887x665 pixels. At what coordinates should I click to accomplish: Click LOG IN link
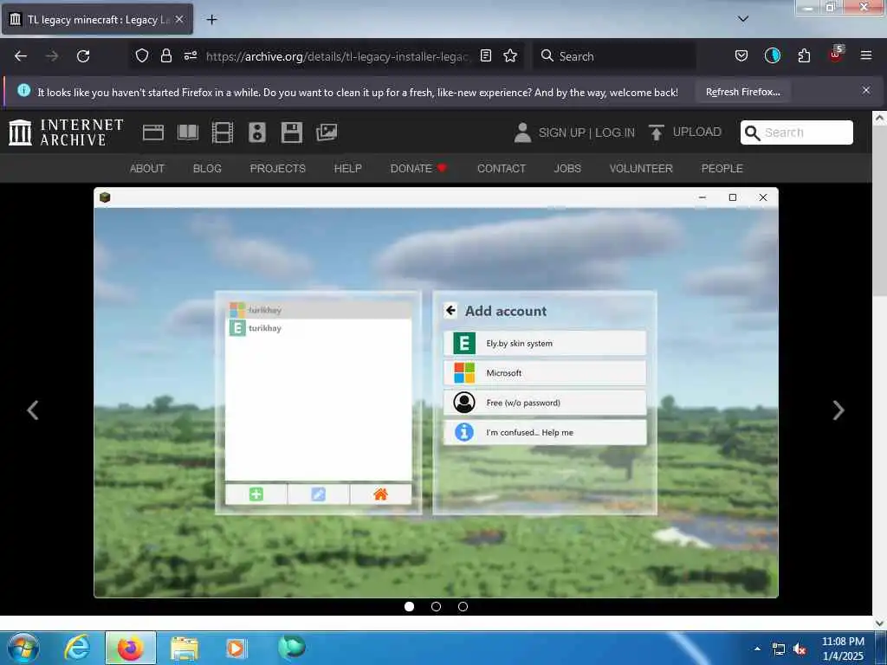click(615, 132)
